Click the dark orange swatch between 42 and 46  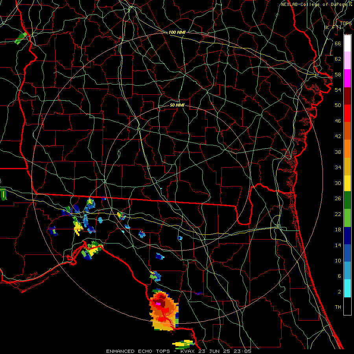coord(347,131)
